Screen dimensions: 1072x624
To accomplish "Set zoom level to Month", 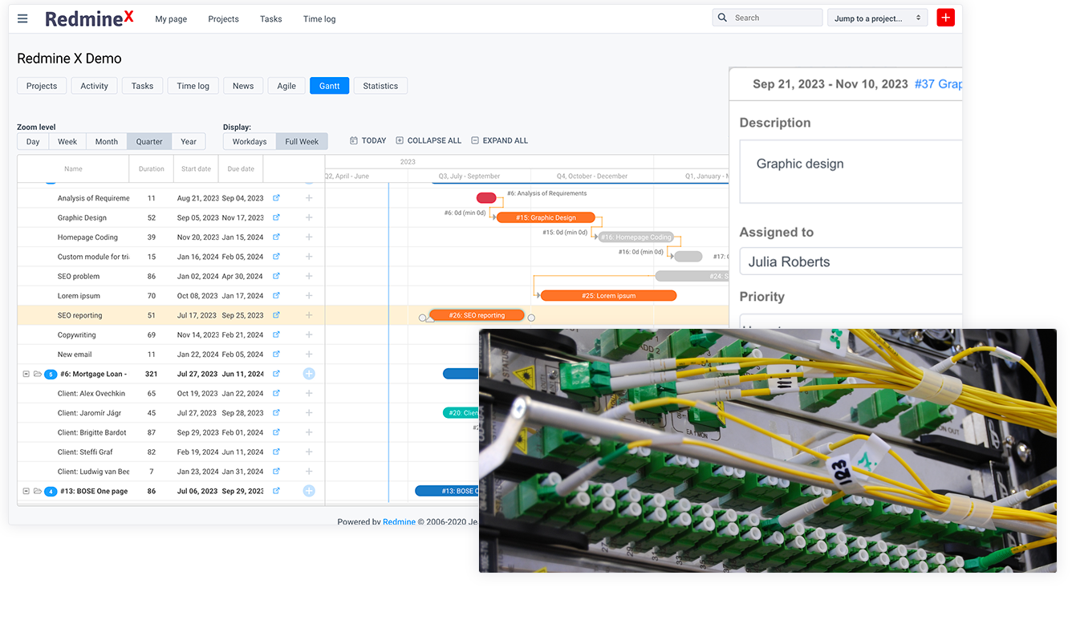I will [x=107, y=141].
